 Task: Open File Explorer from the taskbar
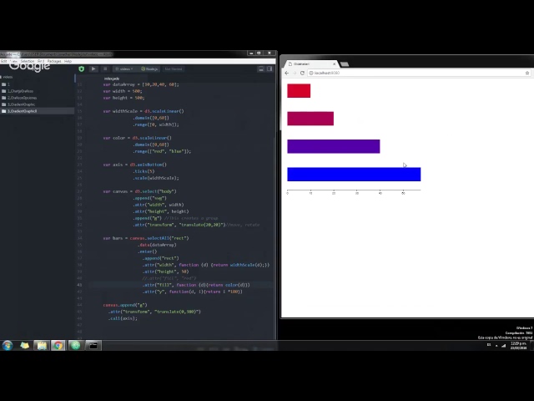pos(42,345)
